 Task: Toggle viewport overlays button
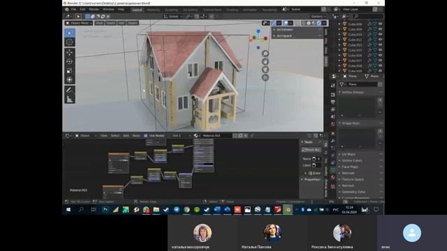pyautogui.click(x=286, y=23)
